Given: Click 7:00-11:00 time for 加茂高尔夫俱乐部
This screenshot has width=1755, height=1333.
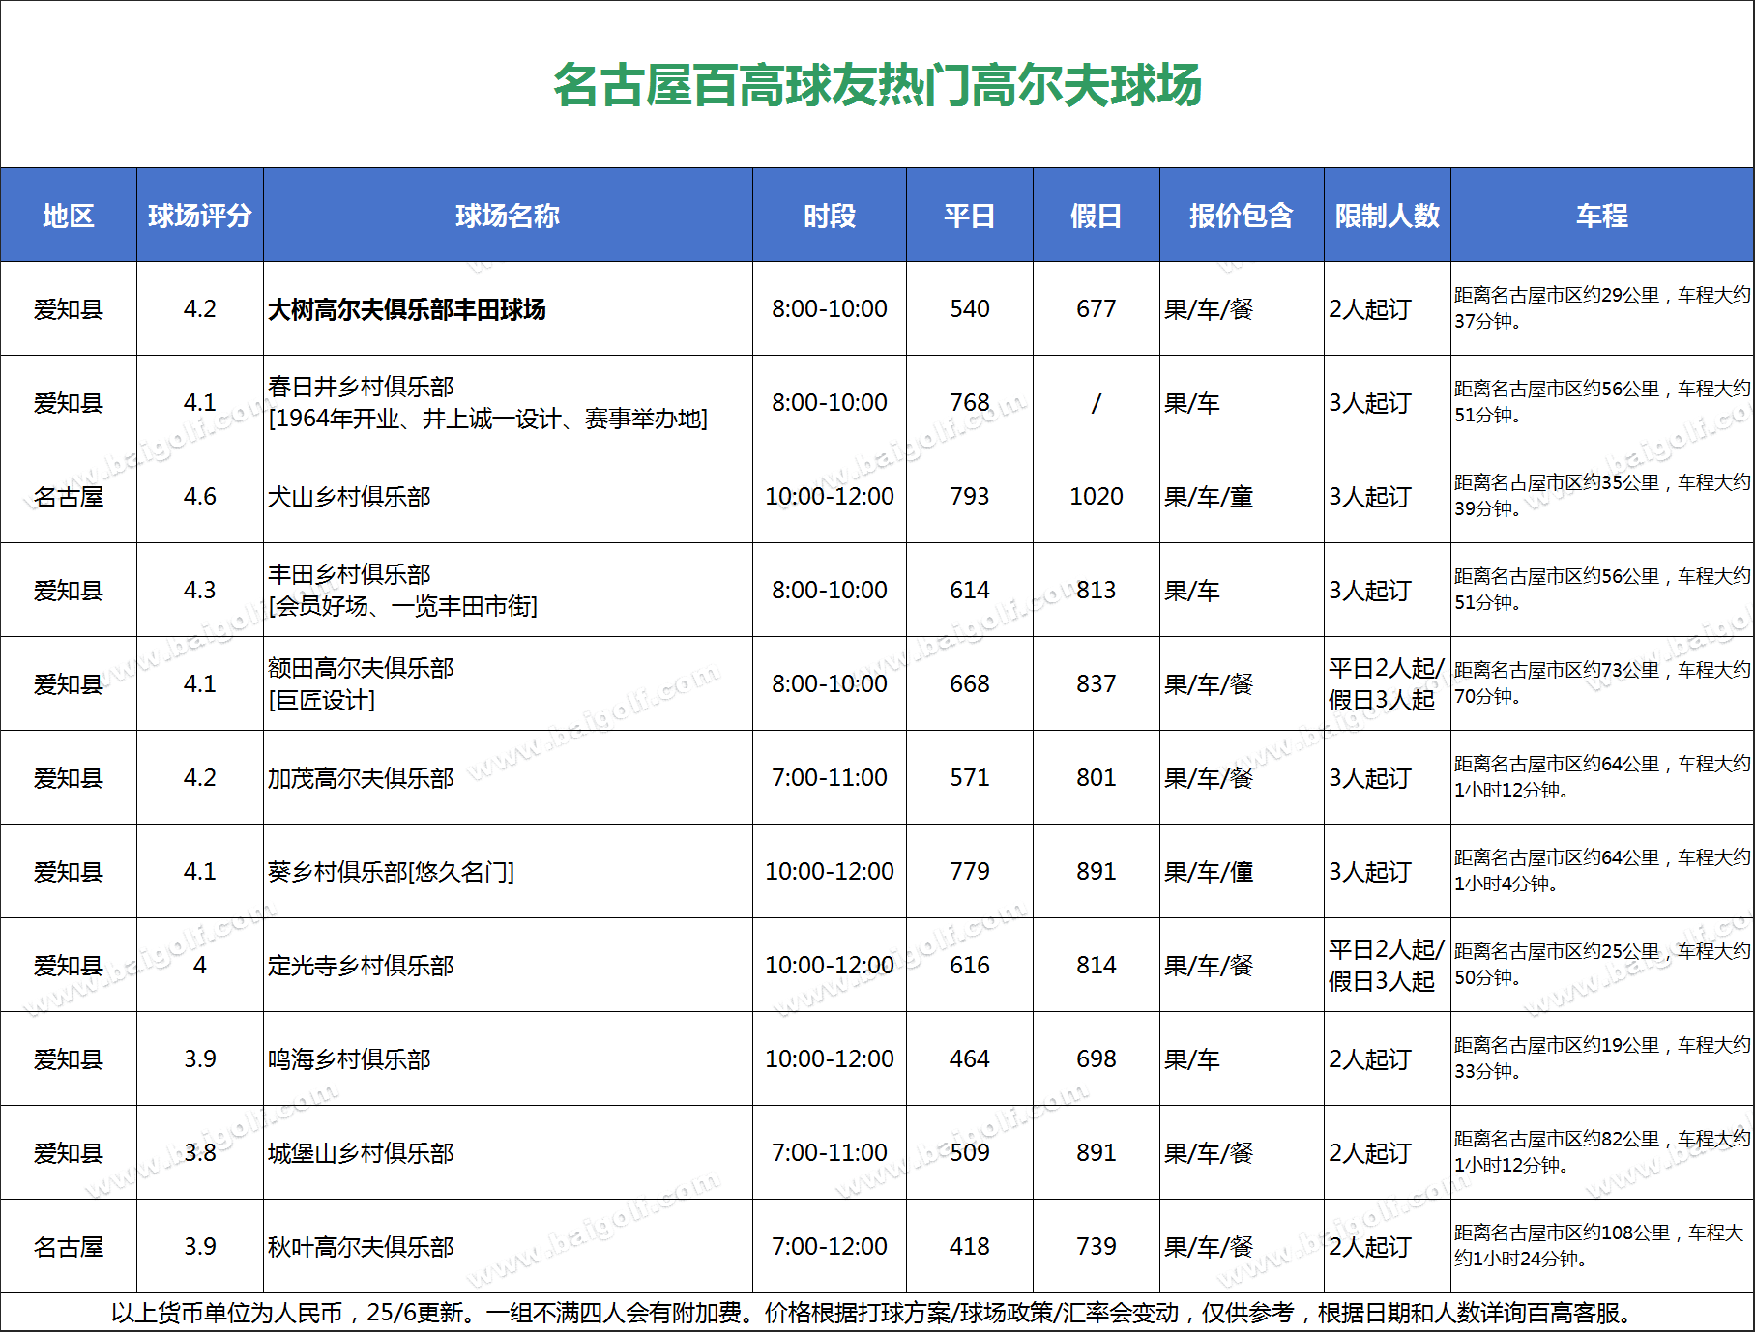Looking at the screenshot, I should [830, 778].
